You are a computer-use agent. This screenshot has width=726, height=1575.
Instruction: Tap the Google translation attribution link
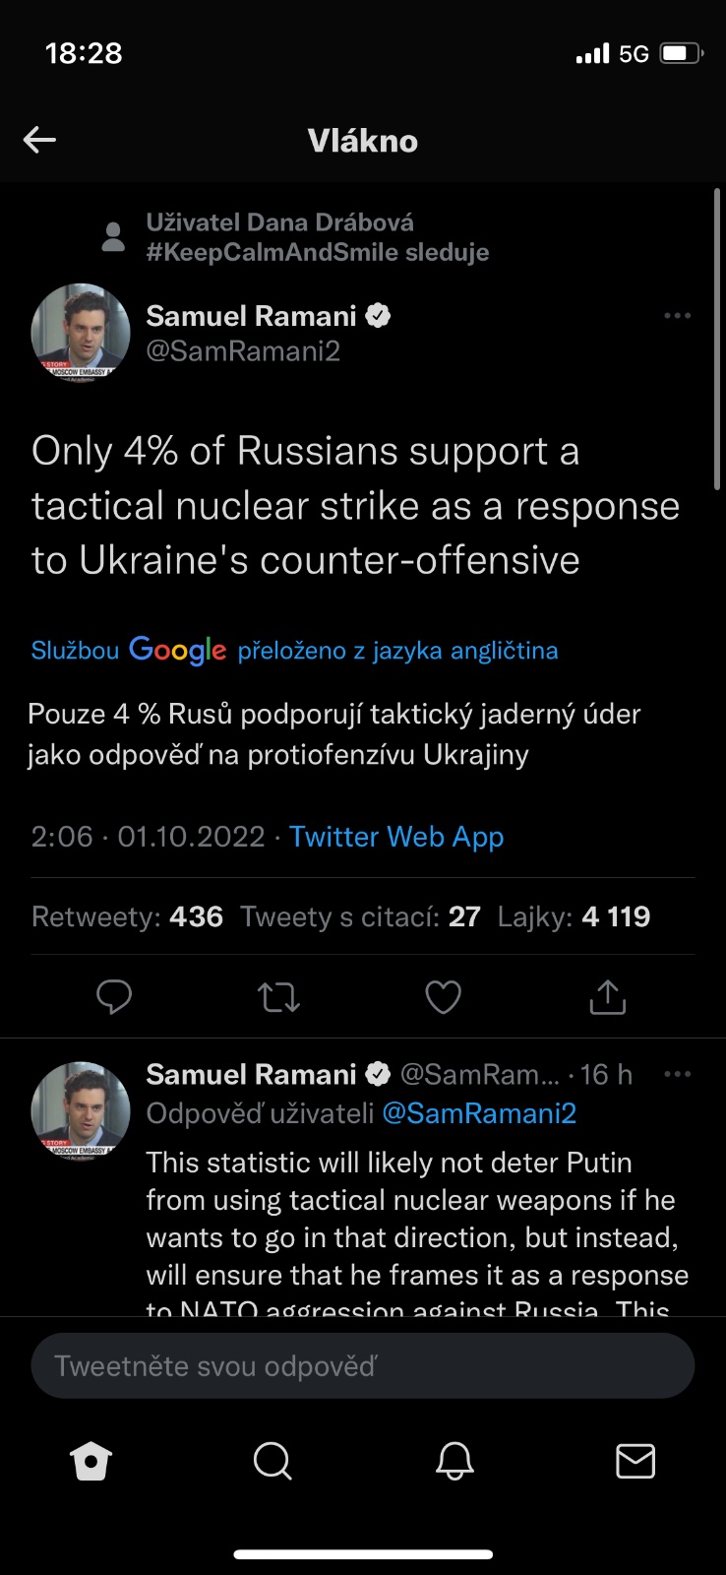click(294, 650)
